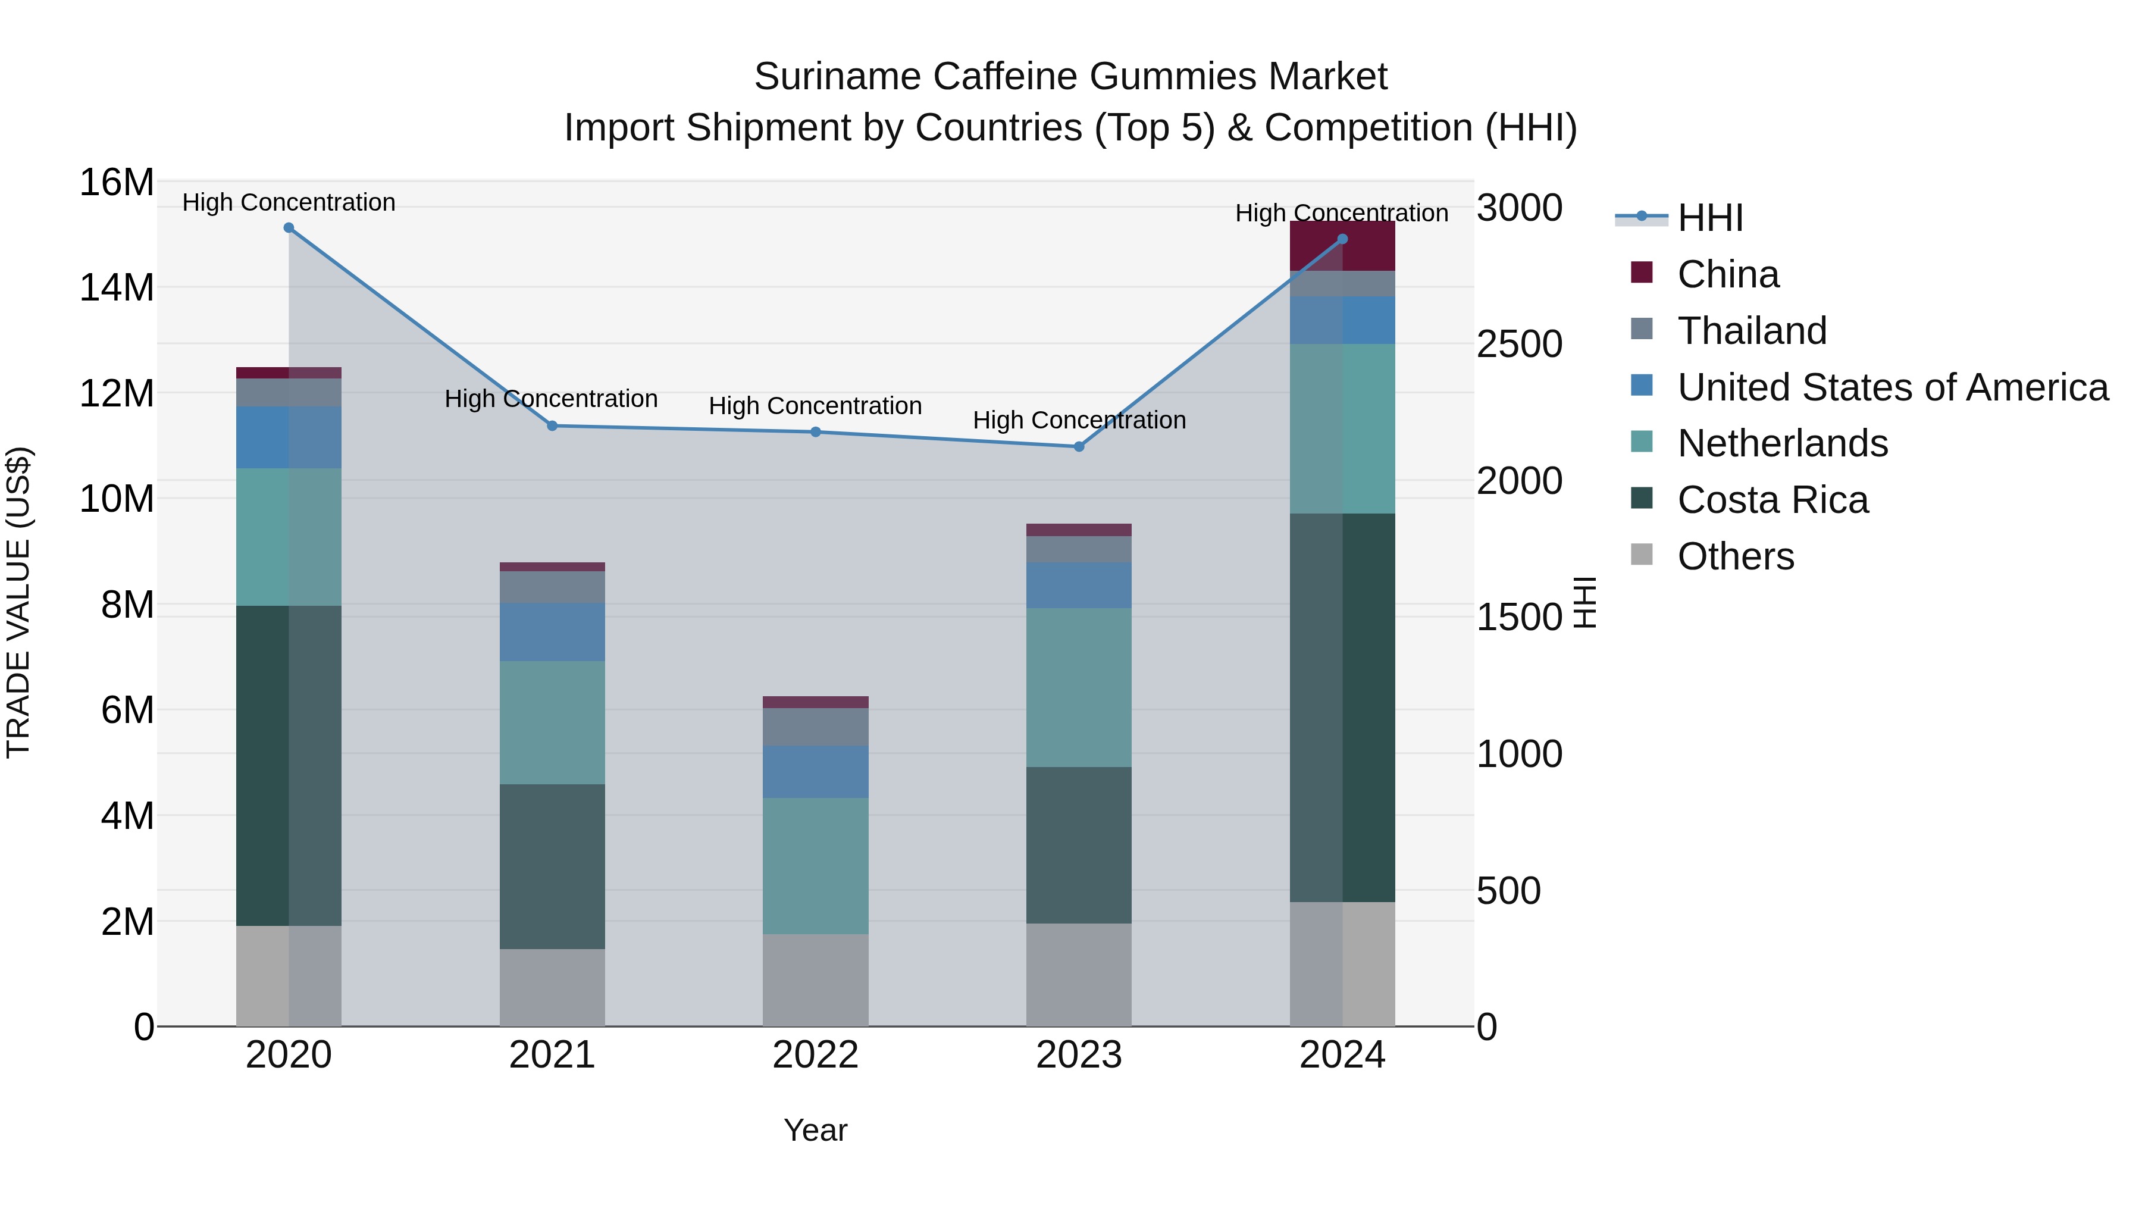The width and height of the screenshot is (2142, 1205).
Task: Click the HHI data point for 2020
Action: click(x=289, y=228)
